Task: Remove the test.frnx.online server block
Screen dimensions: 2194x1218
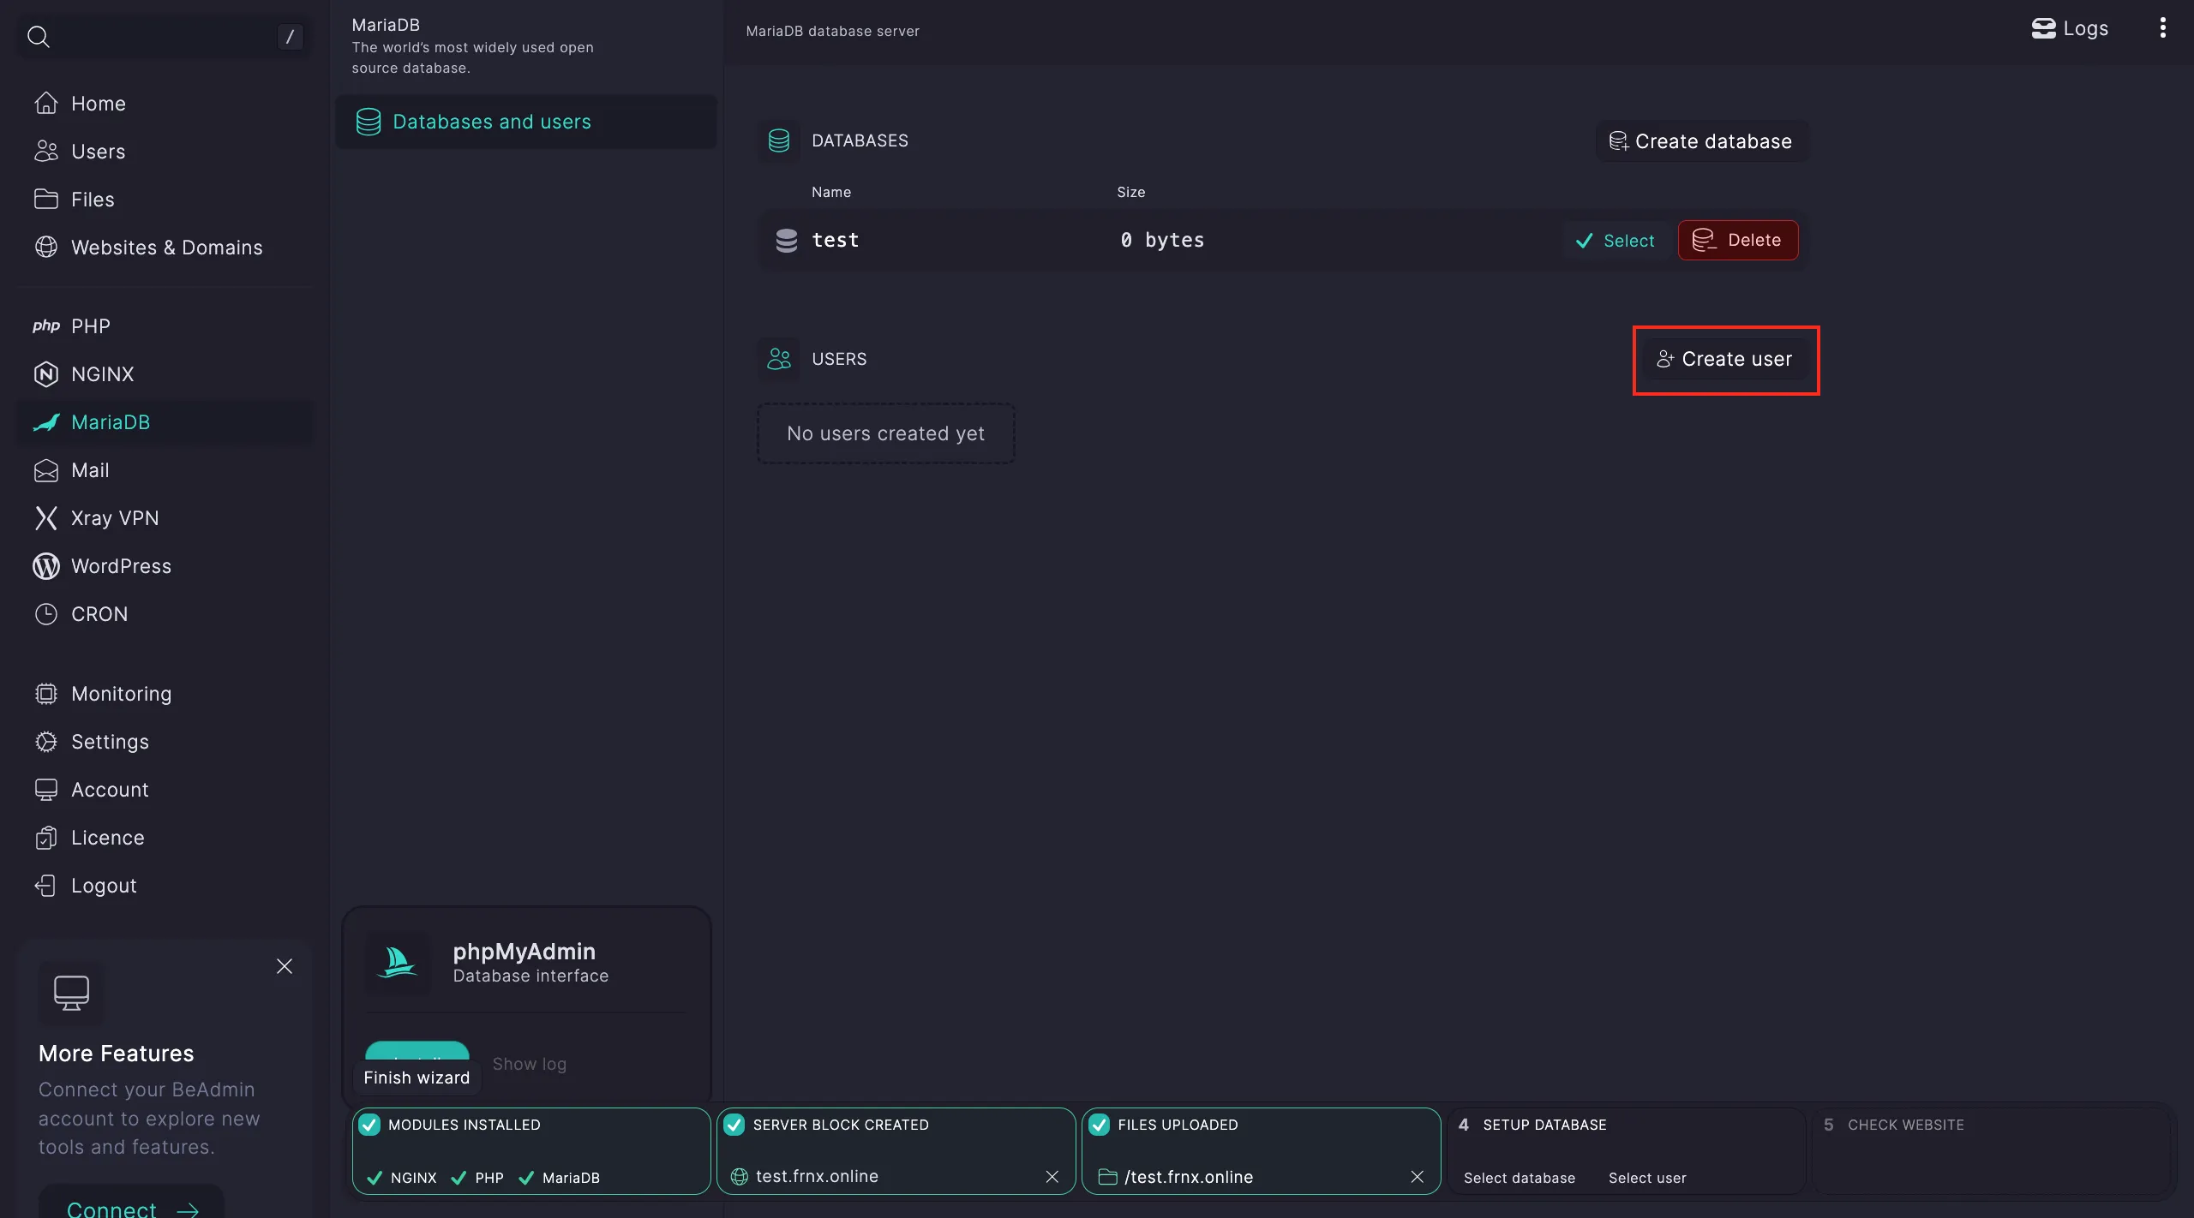Action: tap(1052, 1177)
